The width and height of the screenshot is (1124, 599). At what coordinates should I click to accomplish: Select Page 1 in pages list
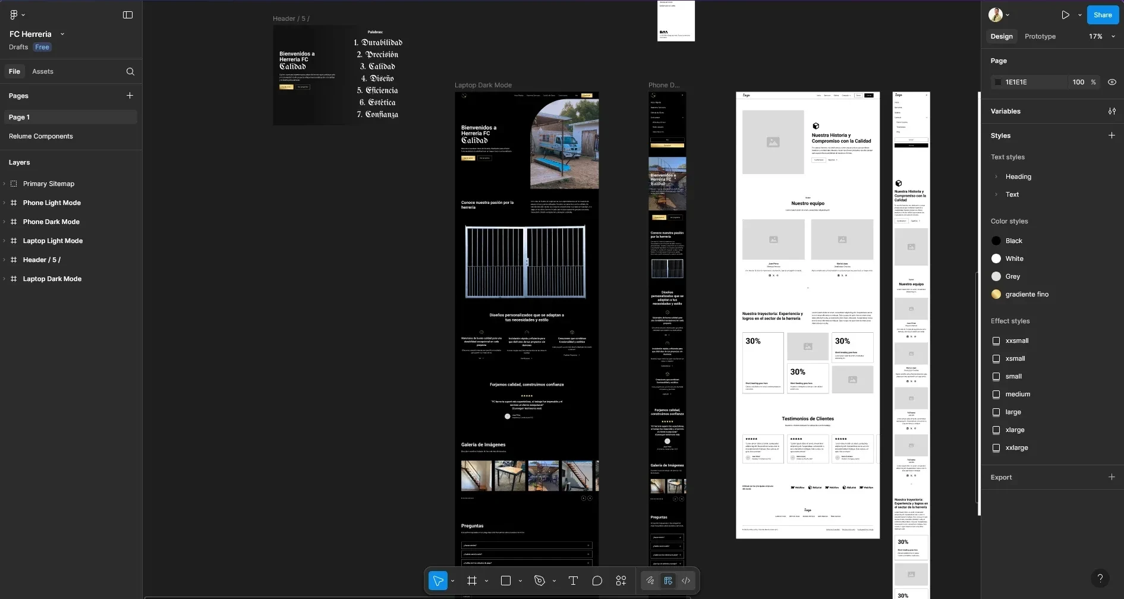[x=71, y=117]
